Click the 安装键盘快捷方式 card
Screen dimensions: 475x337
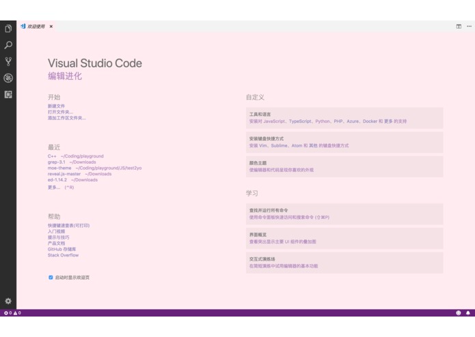(x=344, y=142)
